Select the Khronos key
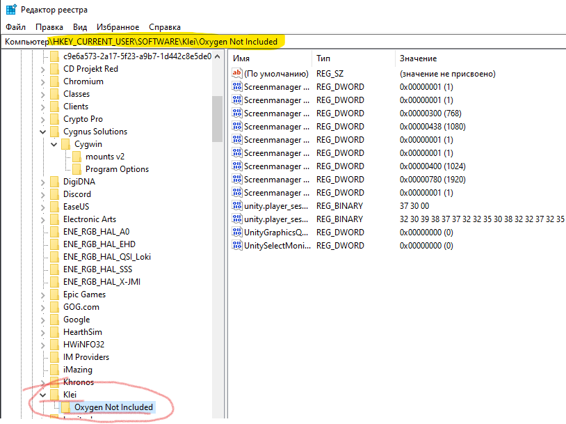 coord(79,382)
